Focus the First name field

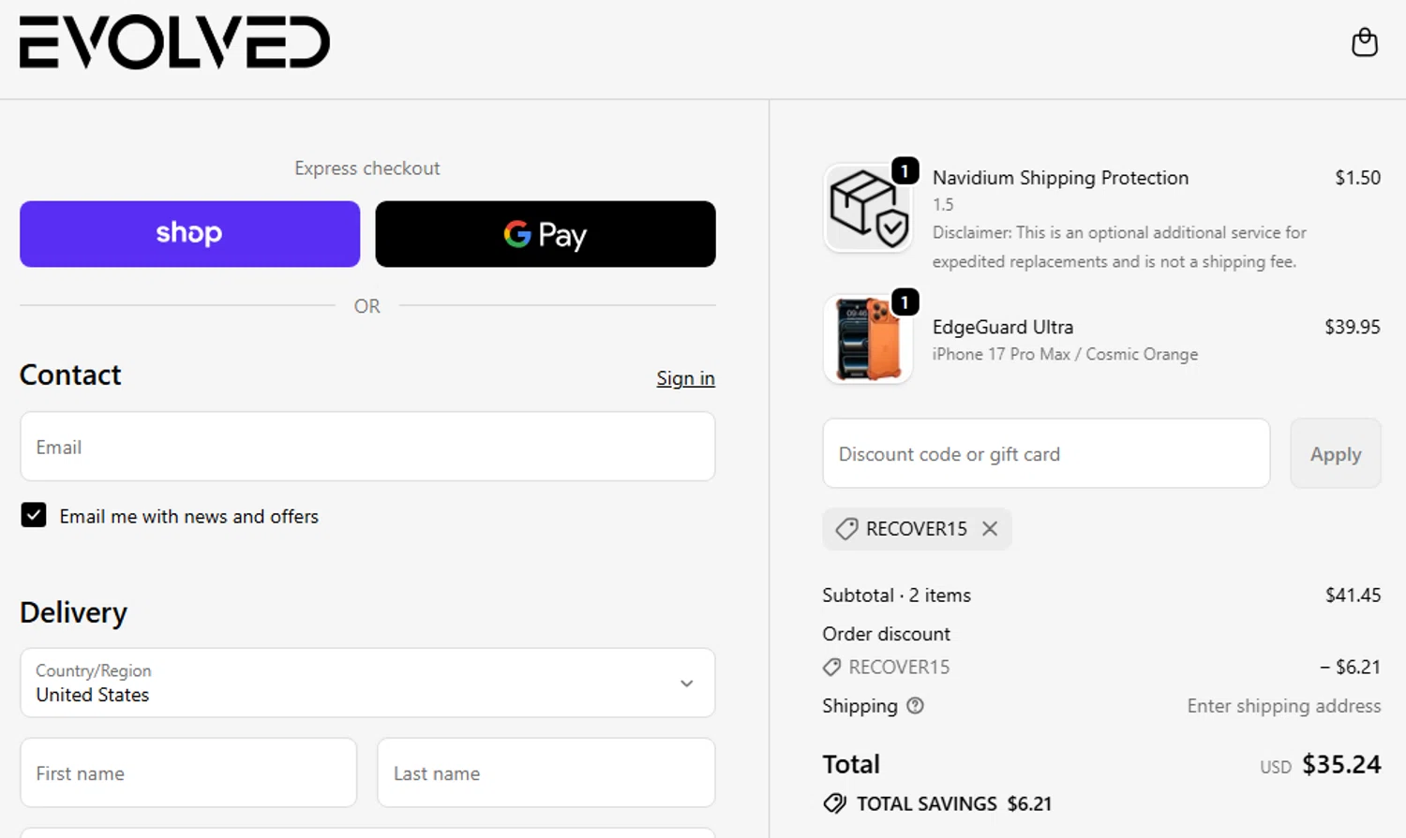tap(188, 773)
